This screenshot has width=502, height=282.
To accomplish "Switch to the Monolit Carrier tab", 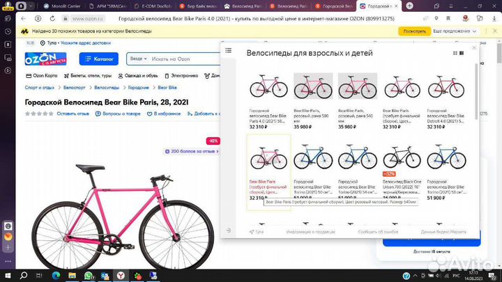I will pyautogui.click(x=62, y=6).
